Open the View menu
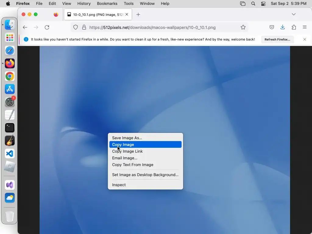312x234 pixels. (67, 4)
